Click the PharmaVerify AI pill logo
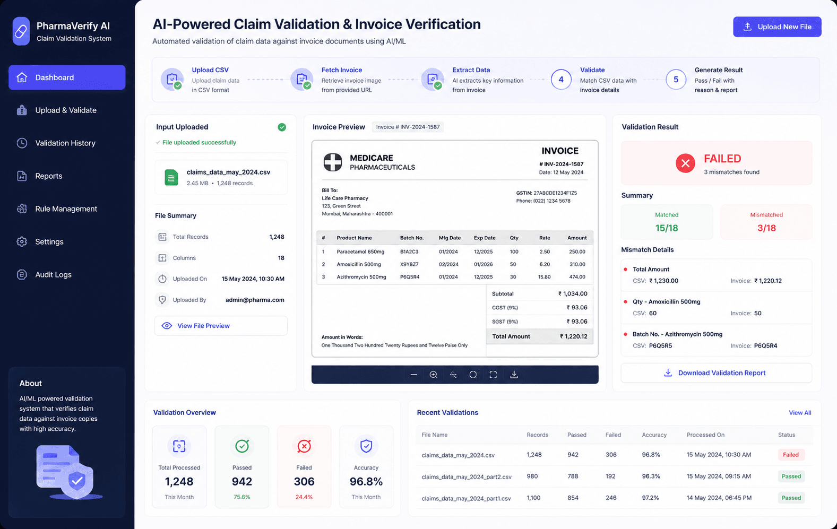 click(21, 31)
